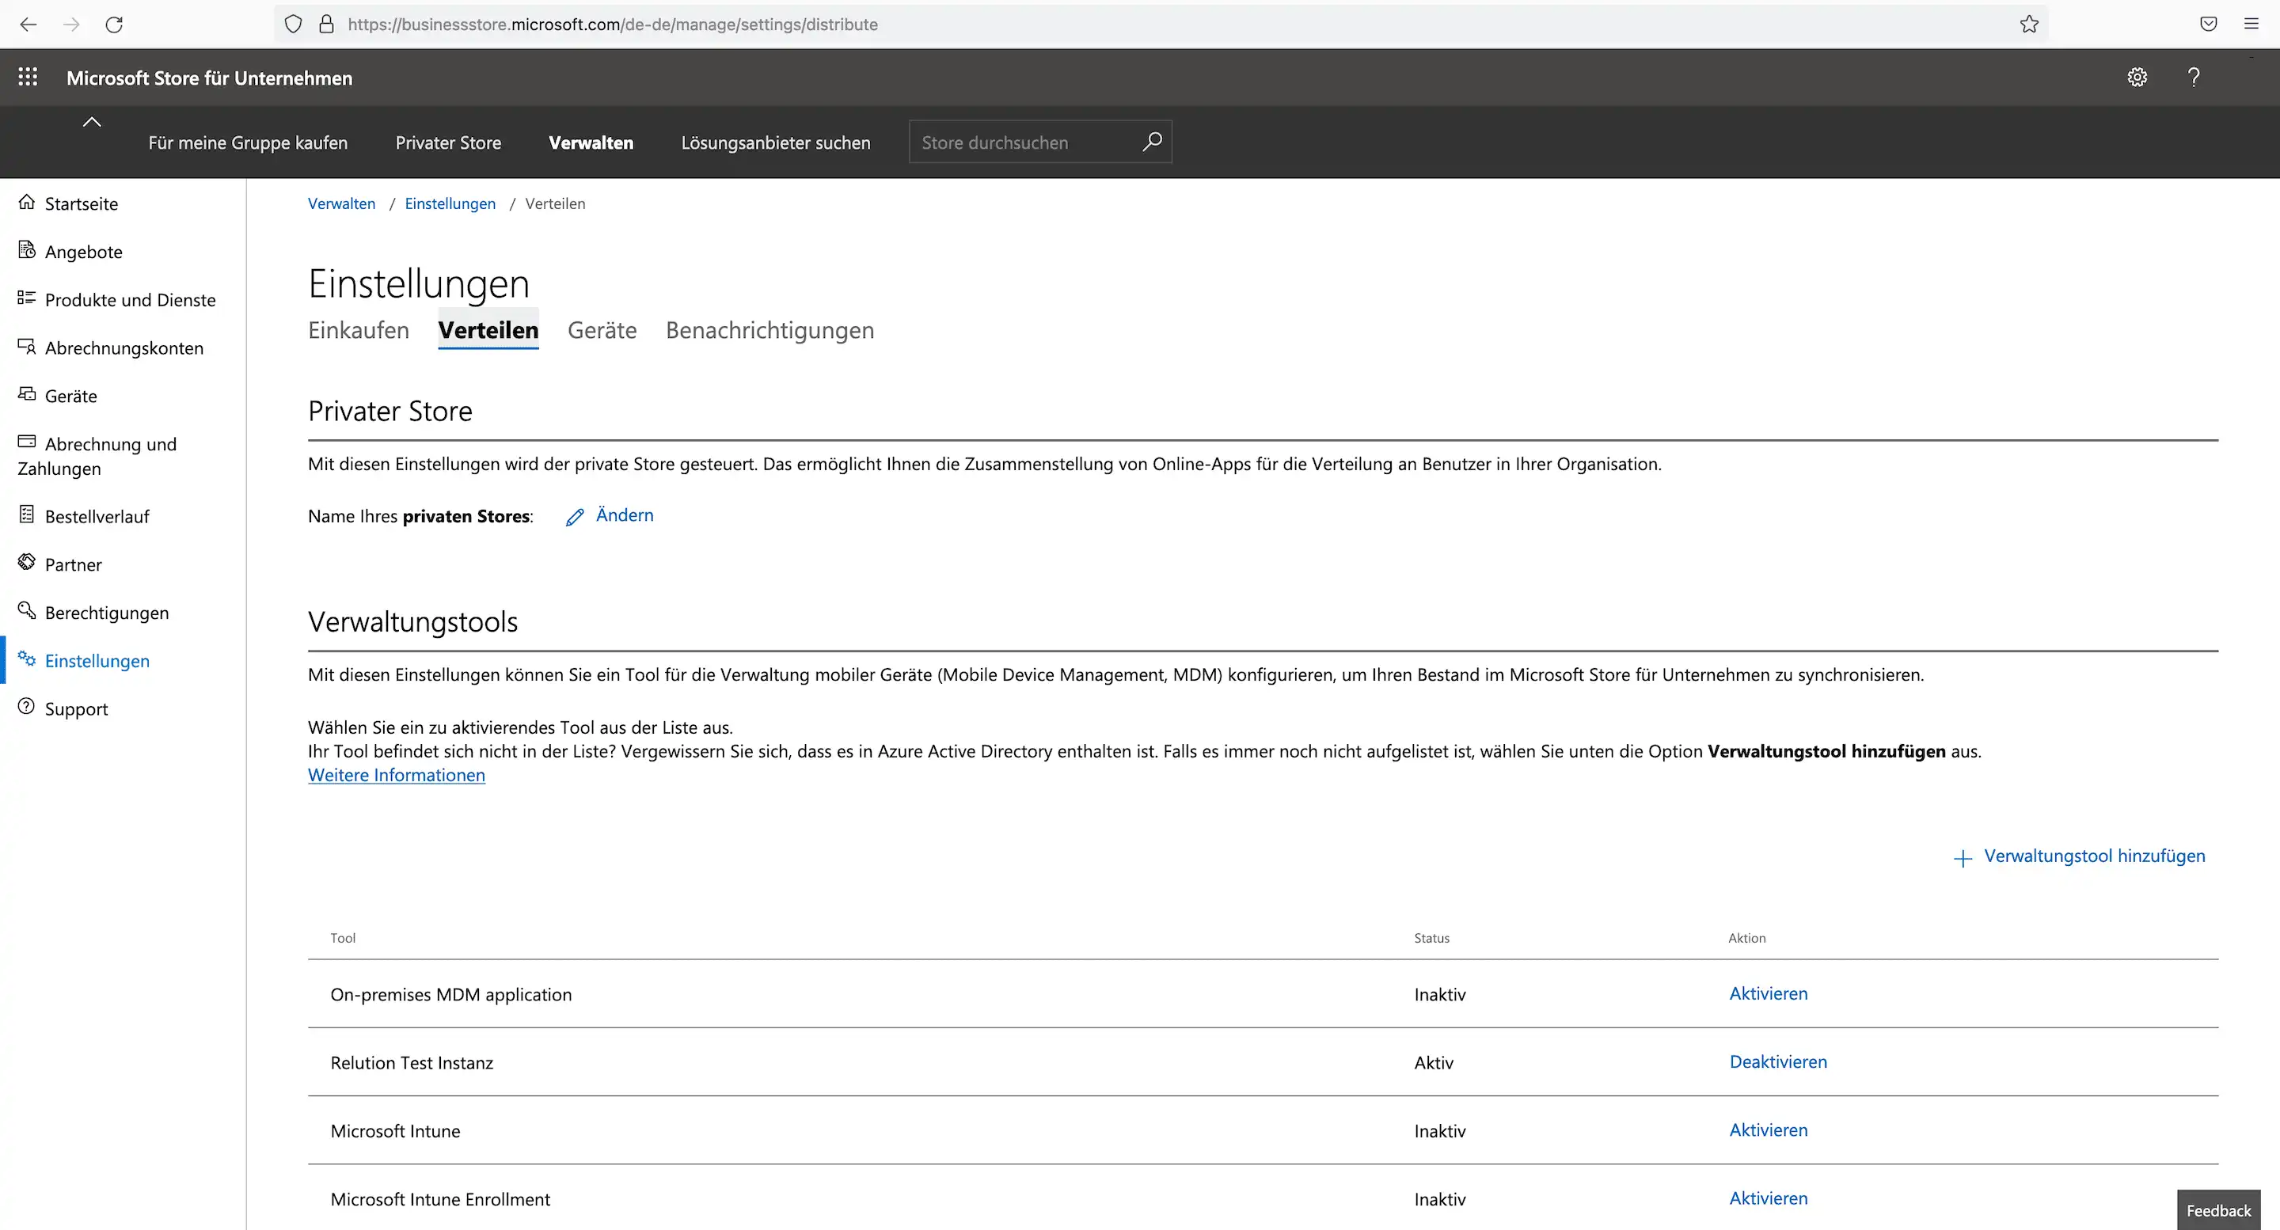Select the Verteilen tab
Screen dimensions: 2280x1230
click(x=488, y=330)
